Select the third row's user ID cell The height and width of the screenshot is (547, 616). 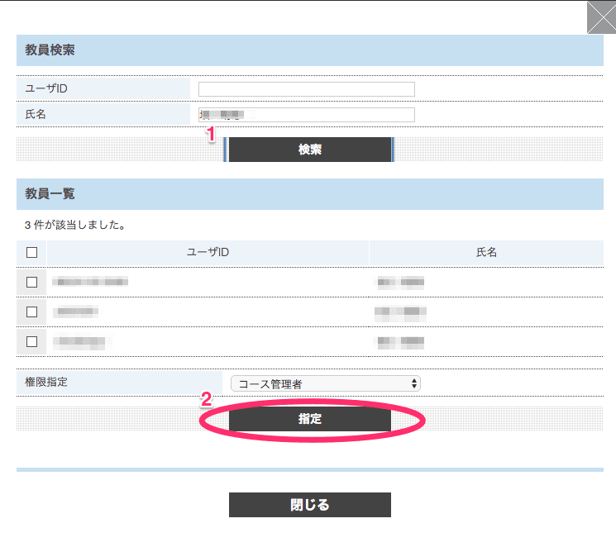click(82, 340)
